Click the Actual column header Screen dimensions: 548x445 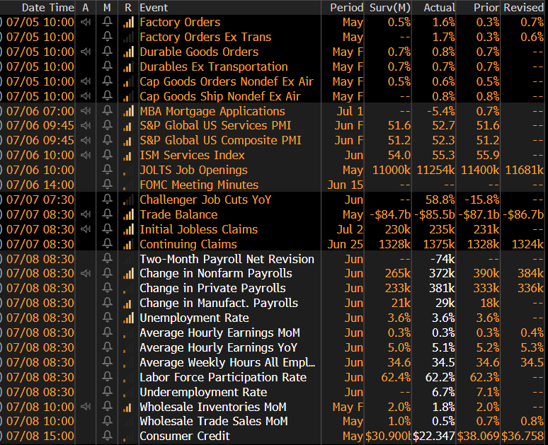[439, 7]
